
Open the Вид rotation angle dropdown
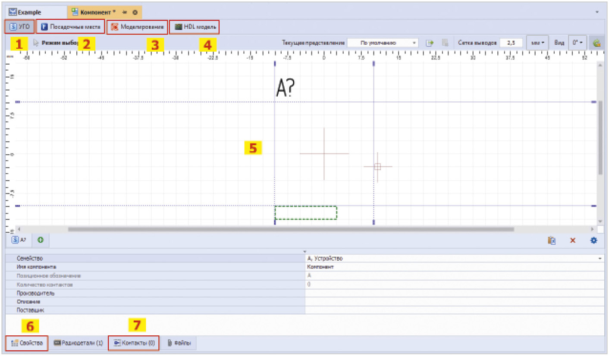click(578, 43)
